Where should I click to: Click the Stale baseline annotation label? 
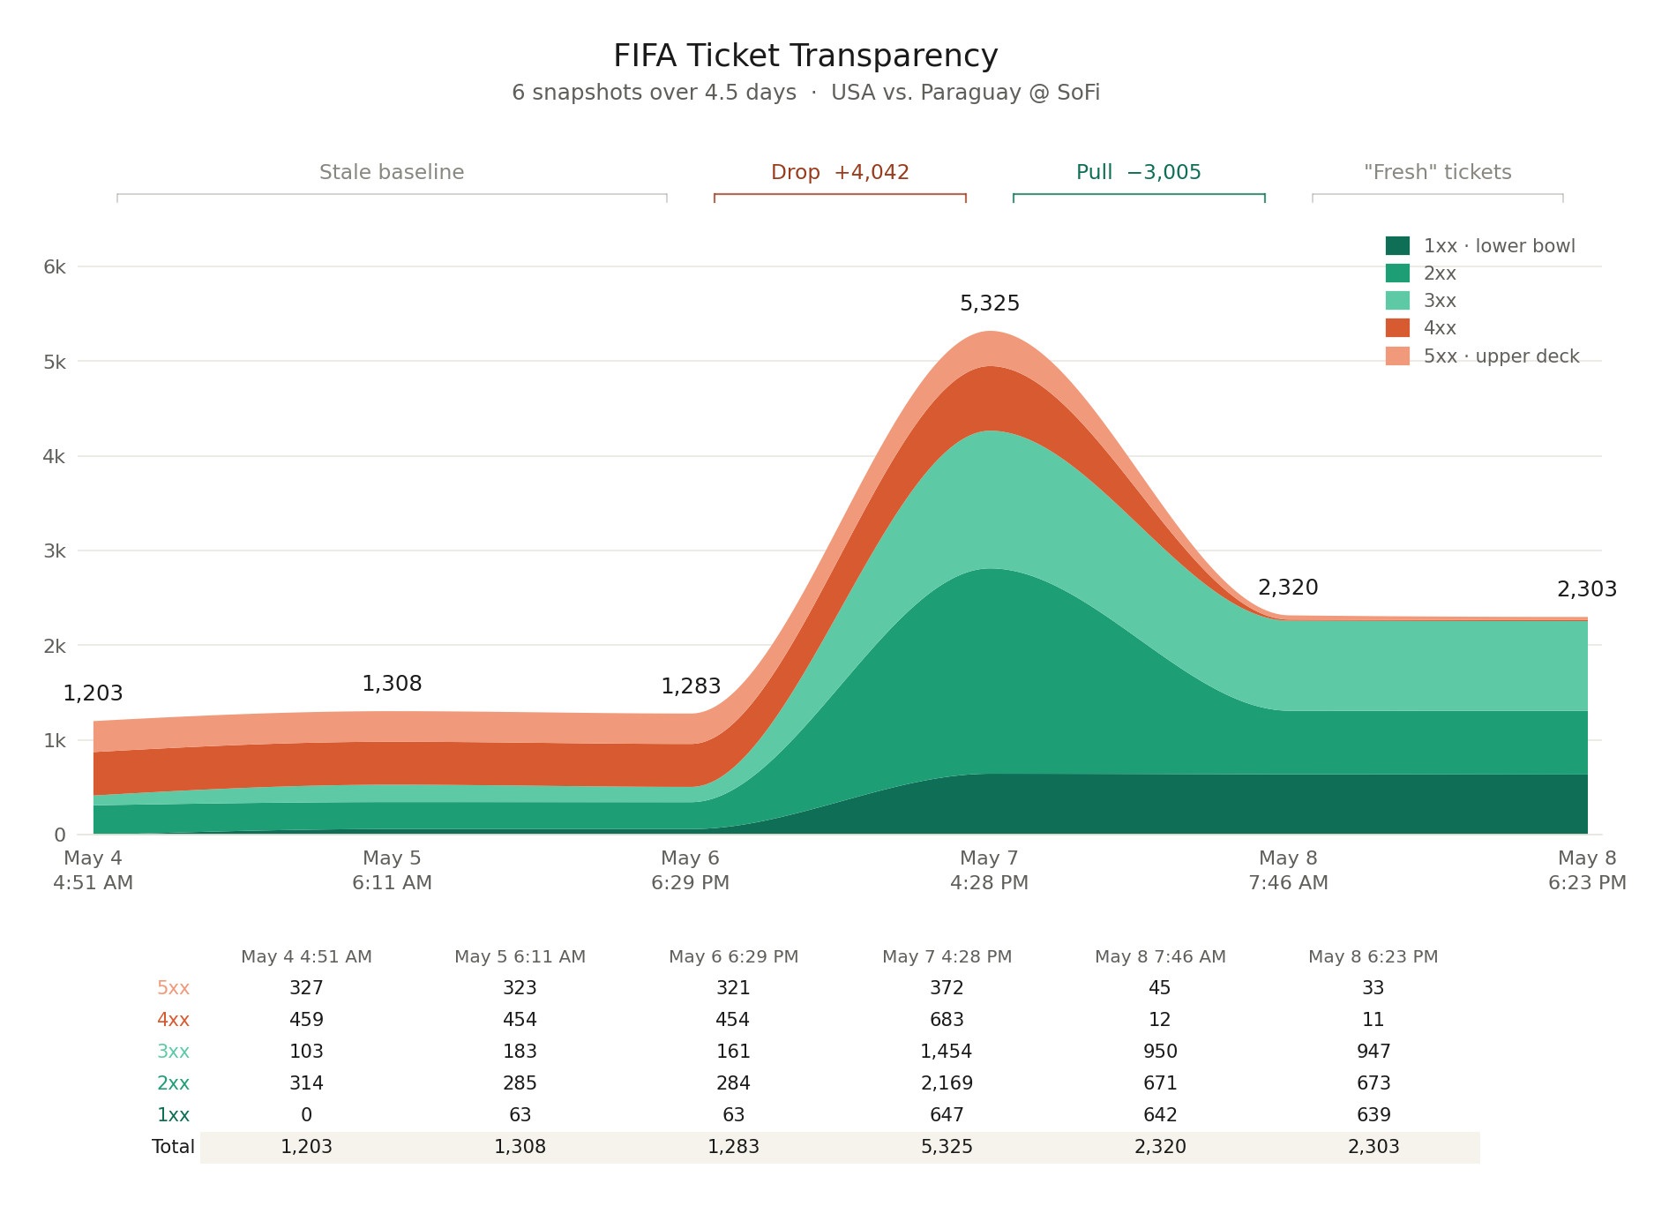coord(392,172)
